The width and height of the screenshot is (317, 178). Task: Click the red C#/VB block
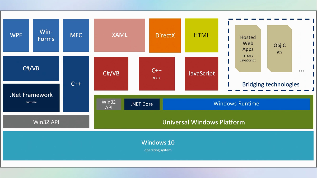pos(111,74)
